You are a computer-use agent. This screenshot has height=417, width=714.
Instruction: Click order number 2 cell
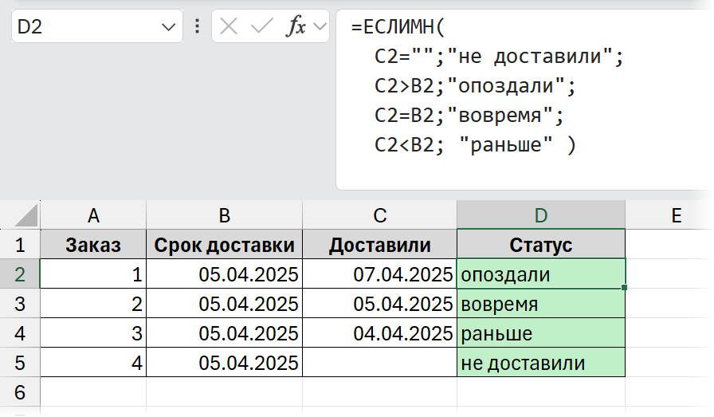coord(93,304)
